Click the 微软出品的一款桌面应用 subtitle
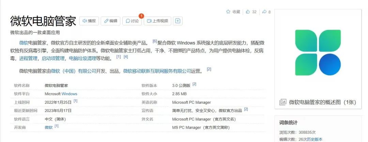The width and height of the screenshot is (368, 142). [35, 33]
